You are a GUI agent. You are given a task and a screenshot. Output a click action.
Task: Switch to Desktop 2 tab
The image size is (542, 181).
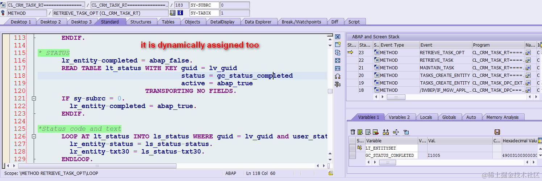coord(50,22)
